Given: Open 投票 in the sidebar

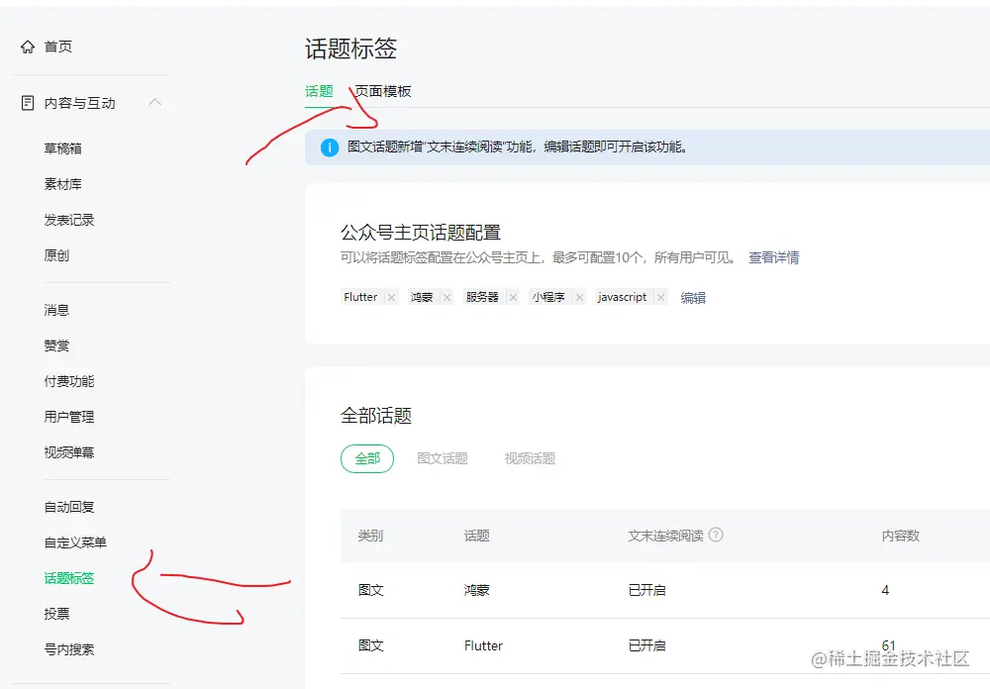Looking at the screenshot, I should [x=56, y=614].
